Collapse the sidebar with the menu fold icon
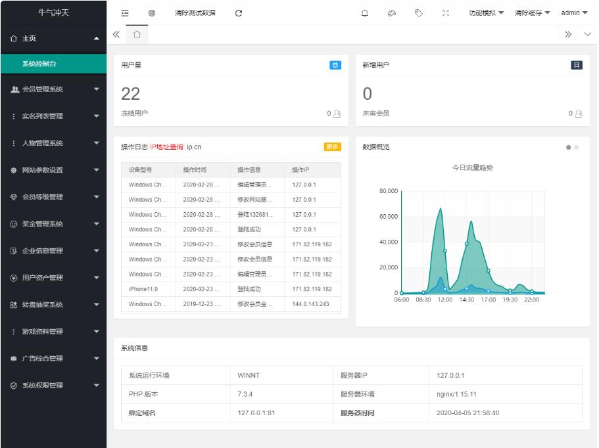This screenshot has width=599, height=448. 125,13
